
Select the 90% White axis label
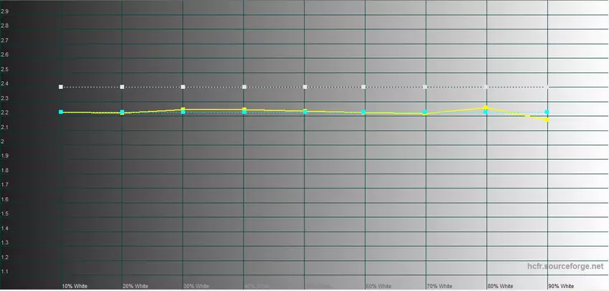point(561,285)
